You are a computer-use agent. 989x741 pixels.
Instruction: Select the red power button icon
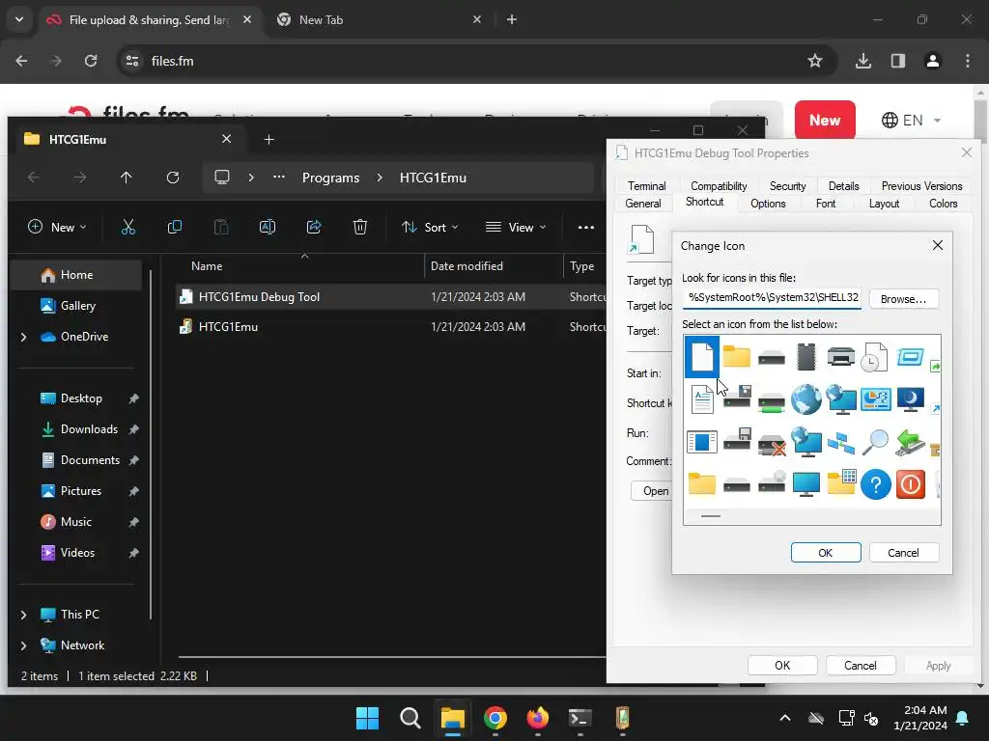click(910, 484)
